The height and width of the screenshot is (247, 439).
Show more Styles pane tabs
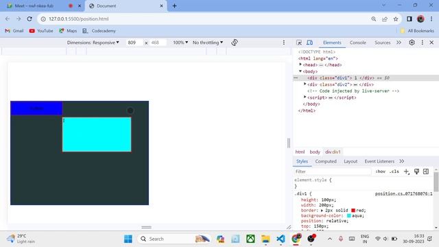(402, 161)
